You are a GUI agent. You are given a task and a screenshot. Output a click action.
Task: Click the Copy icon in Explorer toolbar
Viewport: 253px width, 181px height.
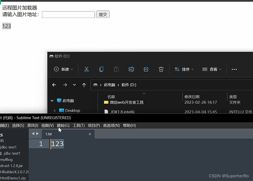point(101,69)
